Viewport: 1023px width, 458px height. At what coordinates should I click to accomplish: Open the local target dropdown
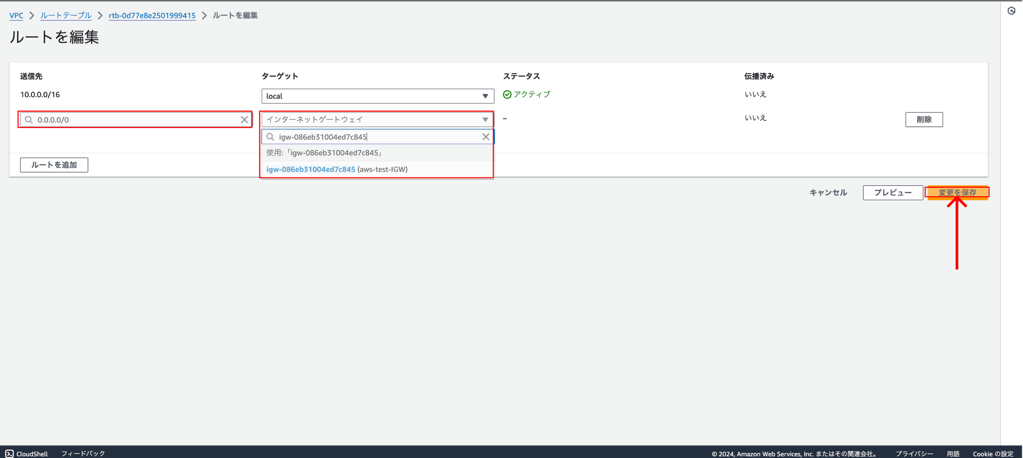click(377, 96)
